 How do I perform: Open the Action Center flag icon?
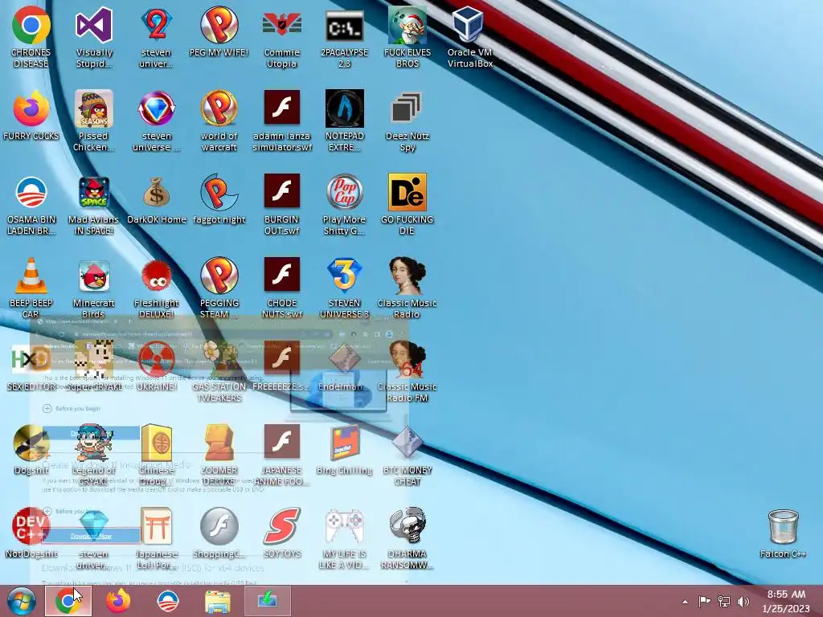704,601
